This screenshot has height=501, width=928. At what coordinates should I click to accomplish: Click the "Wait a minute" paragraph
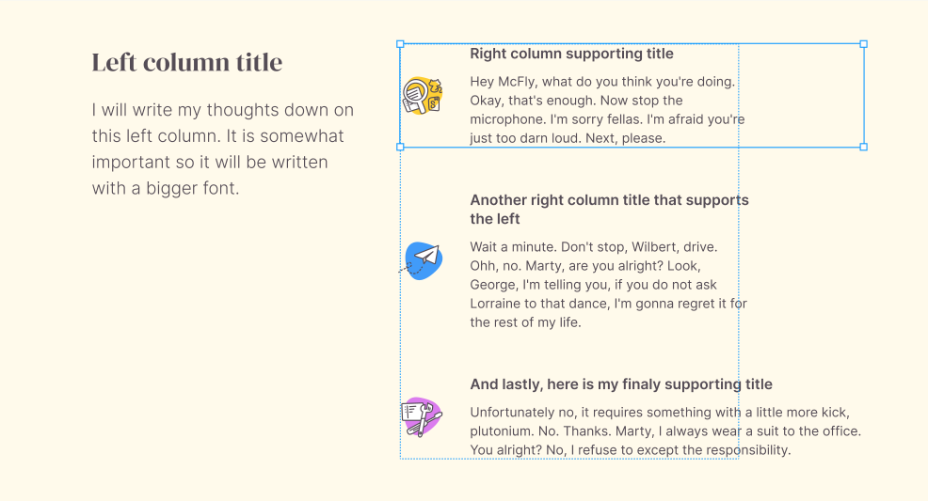[608, 284]
